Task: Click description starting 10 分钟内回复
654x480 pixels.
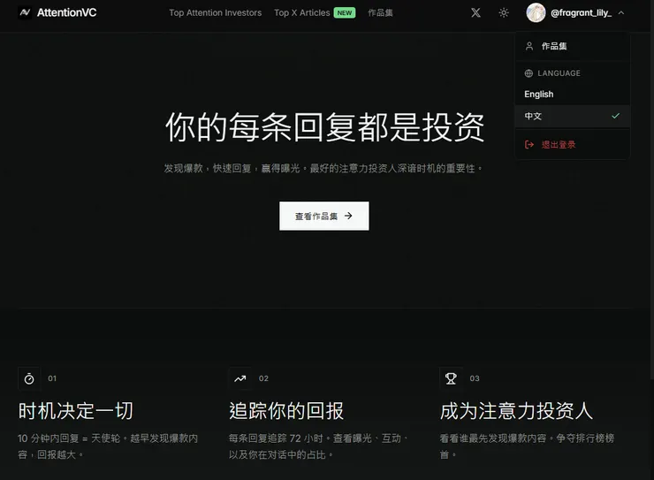Action: (108, 446)
